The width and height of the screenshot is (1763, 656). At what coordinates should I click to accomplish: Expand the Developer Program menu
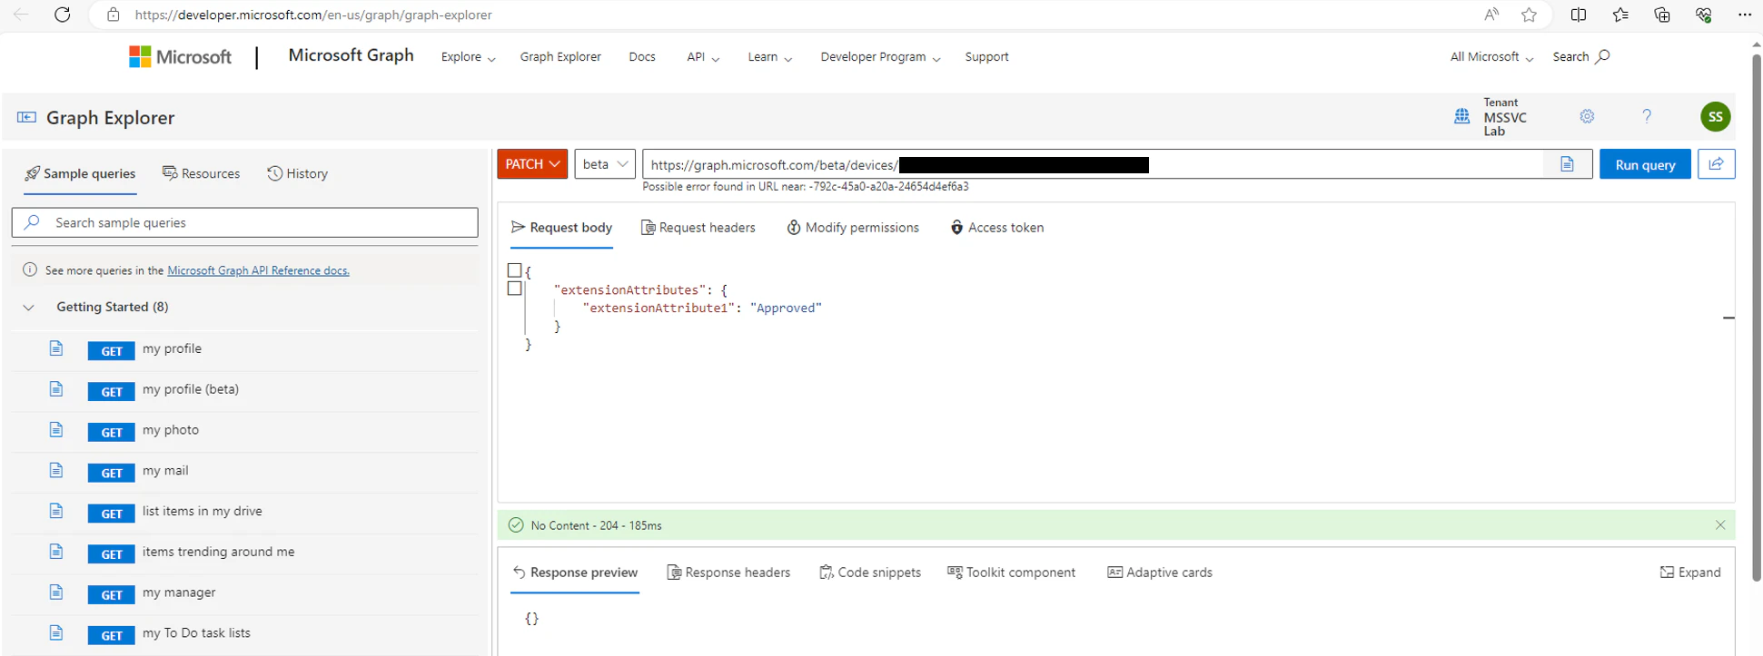coord(880,57)
